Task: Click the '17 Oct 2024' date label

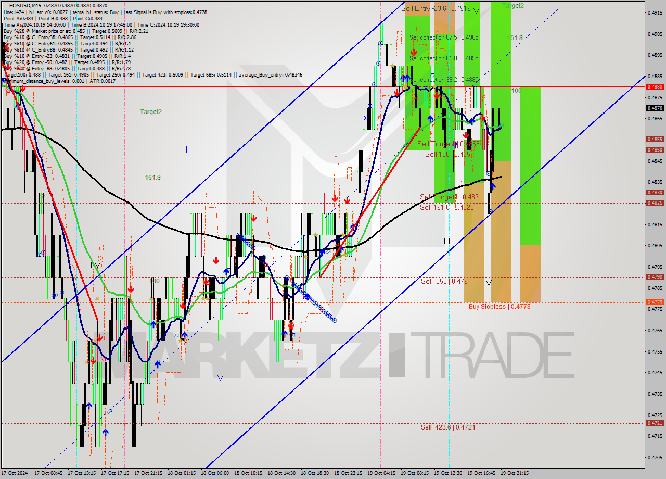Action: coord(15,473)
